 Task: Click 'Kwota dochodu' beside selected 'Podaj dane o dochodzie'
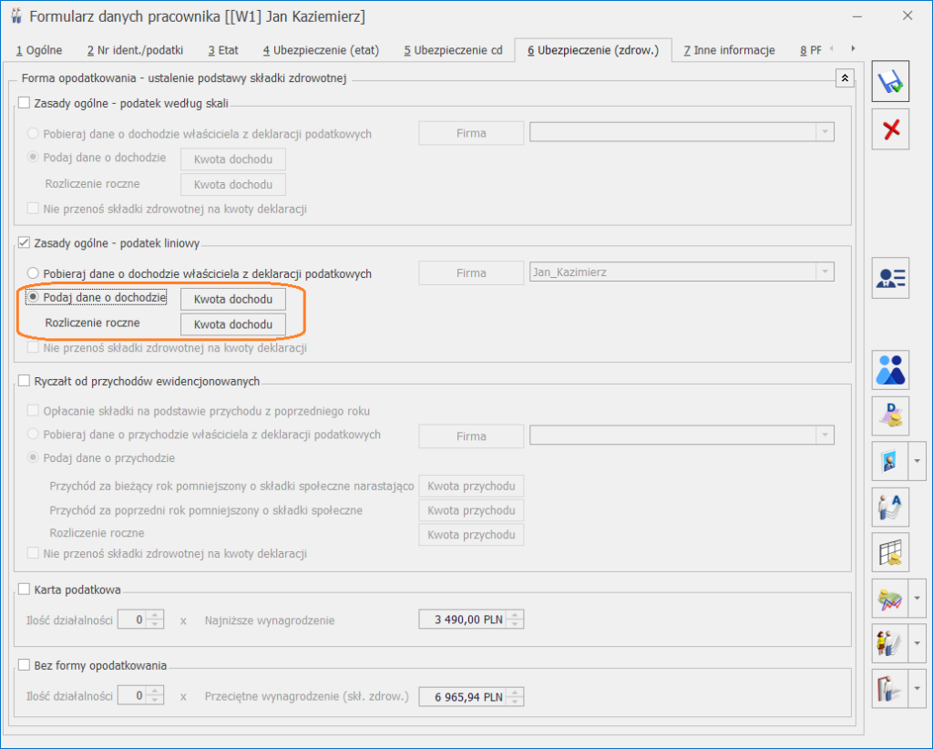[x=233, y=299]
